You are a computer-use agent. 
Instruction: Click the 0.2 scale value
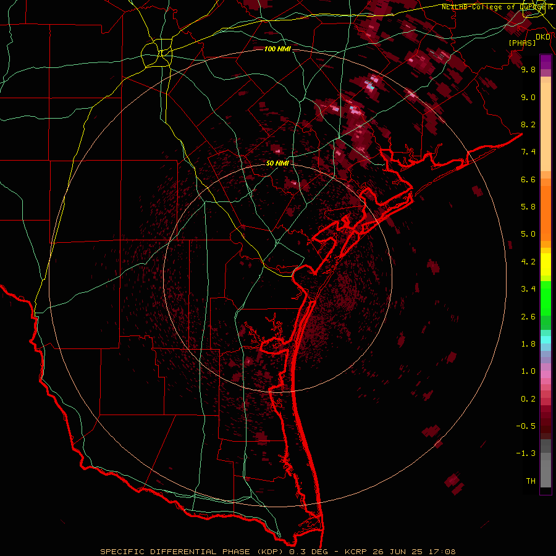528,399
